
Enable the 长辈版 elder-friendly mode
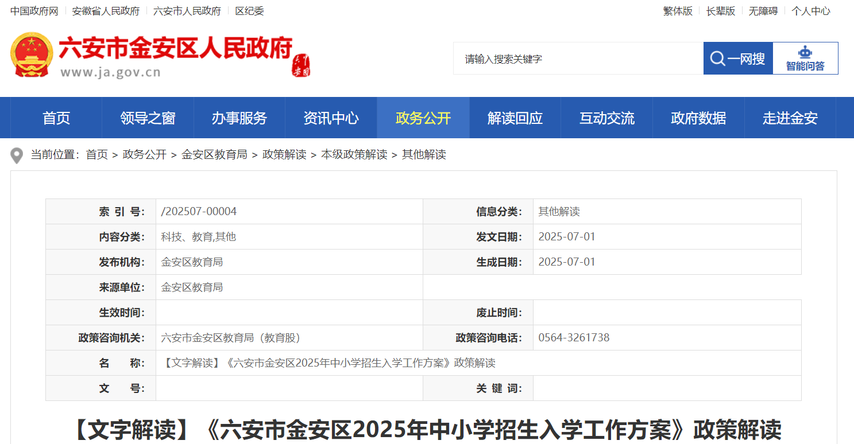point(721,11)
